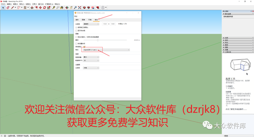Tick the 自动重命名 checkbox
Screen dimensions: 254x137
[x=76, y=44]
